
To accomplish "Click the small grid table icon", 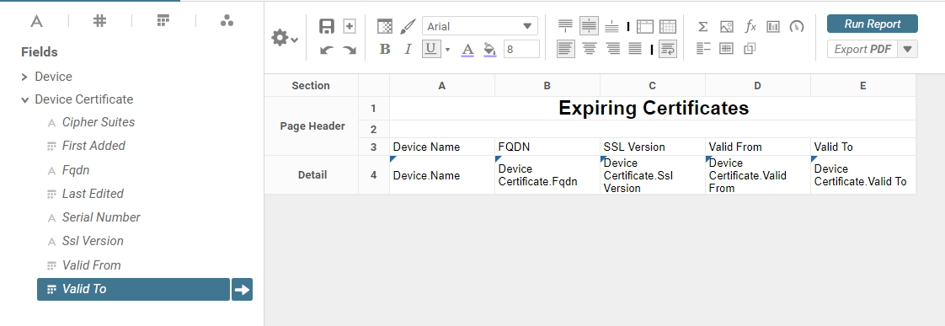I will [726, 49].
